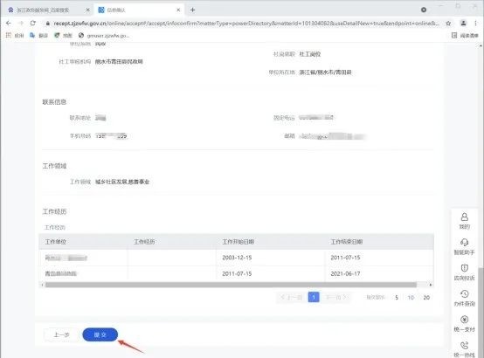This screenshot has width=484, height=358.
Task: Bookmark this page with the star icon
Action: click(x=448, y=24)
